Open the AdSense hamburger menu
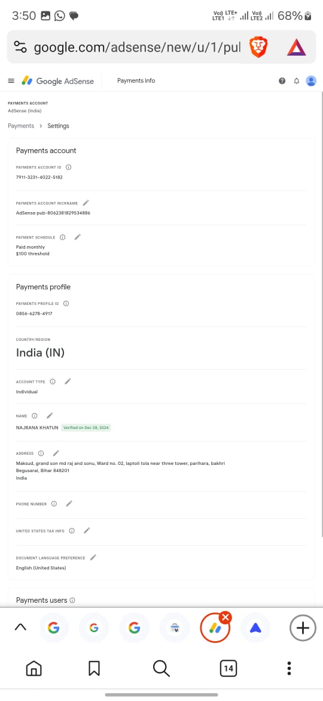 (11, 81)
